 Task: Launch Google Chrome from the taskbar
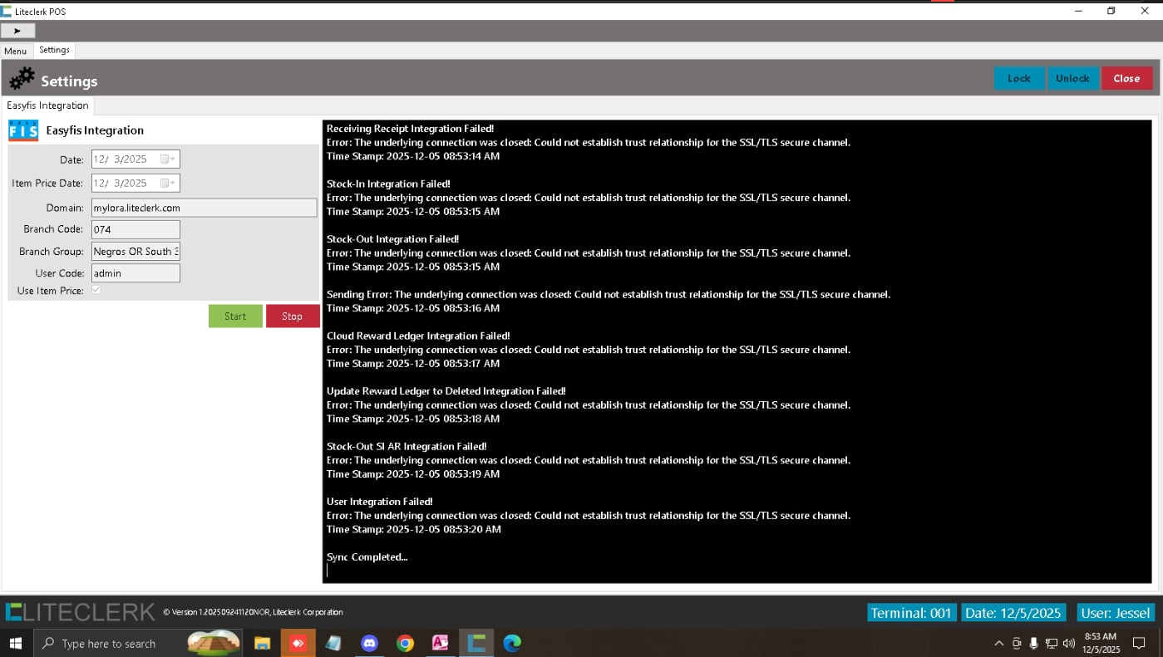pos(405,643)
